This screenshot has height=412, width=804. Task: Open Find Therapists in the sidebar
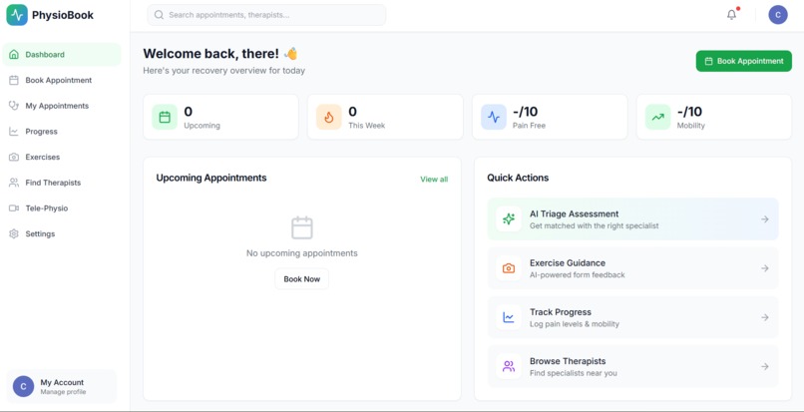tap(62, 183)
